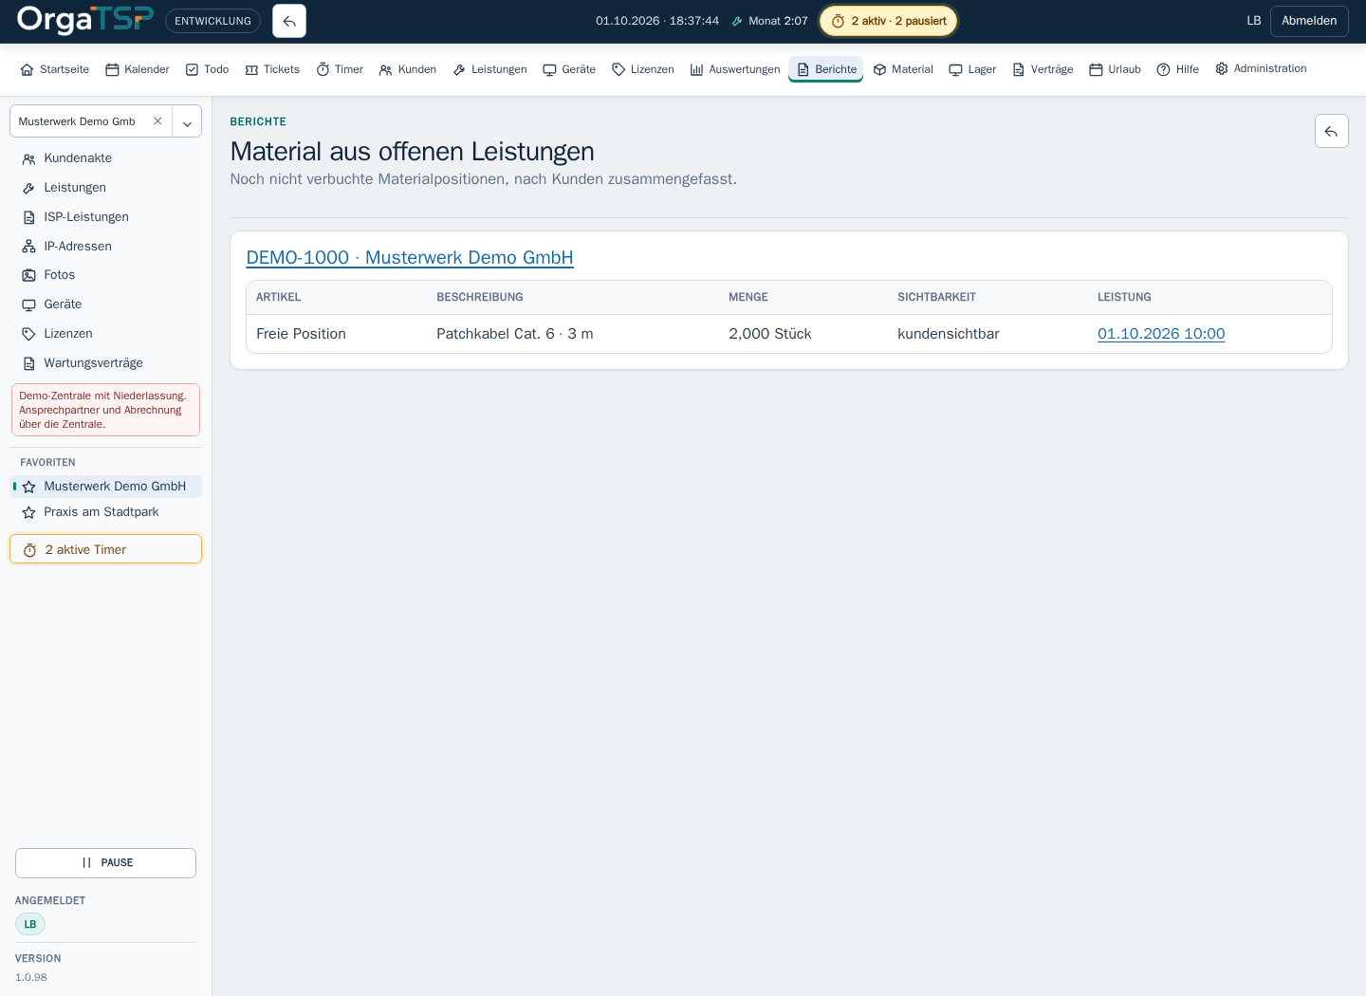Screen dimensions: 1366x996
Task: Go to Todo in top navigation
Action: pos(207,69)
